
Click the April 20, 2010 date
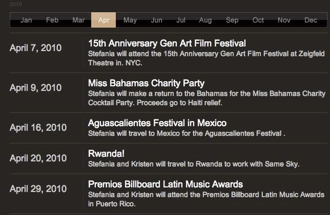[38, 158]
